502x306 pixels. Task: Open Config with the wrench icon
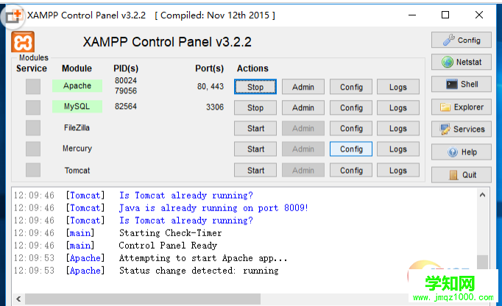(x=461, y=40)
